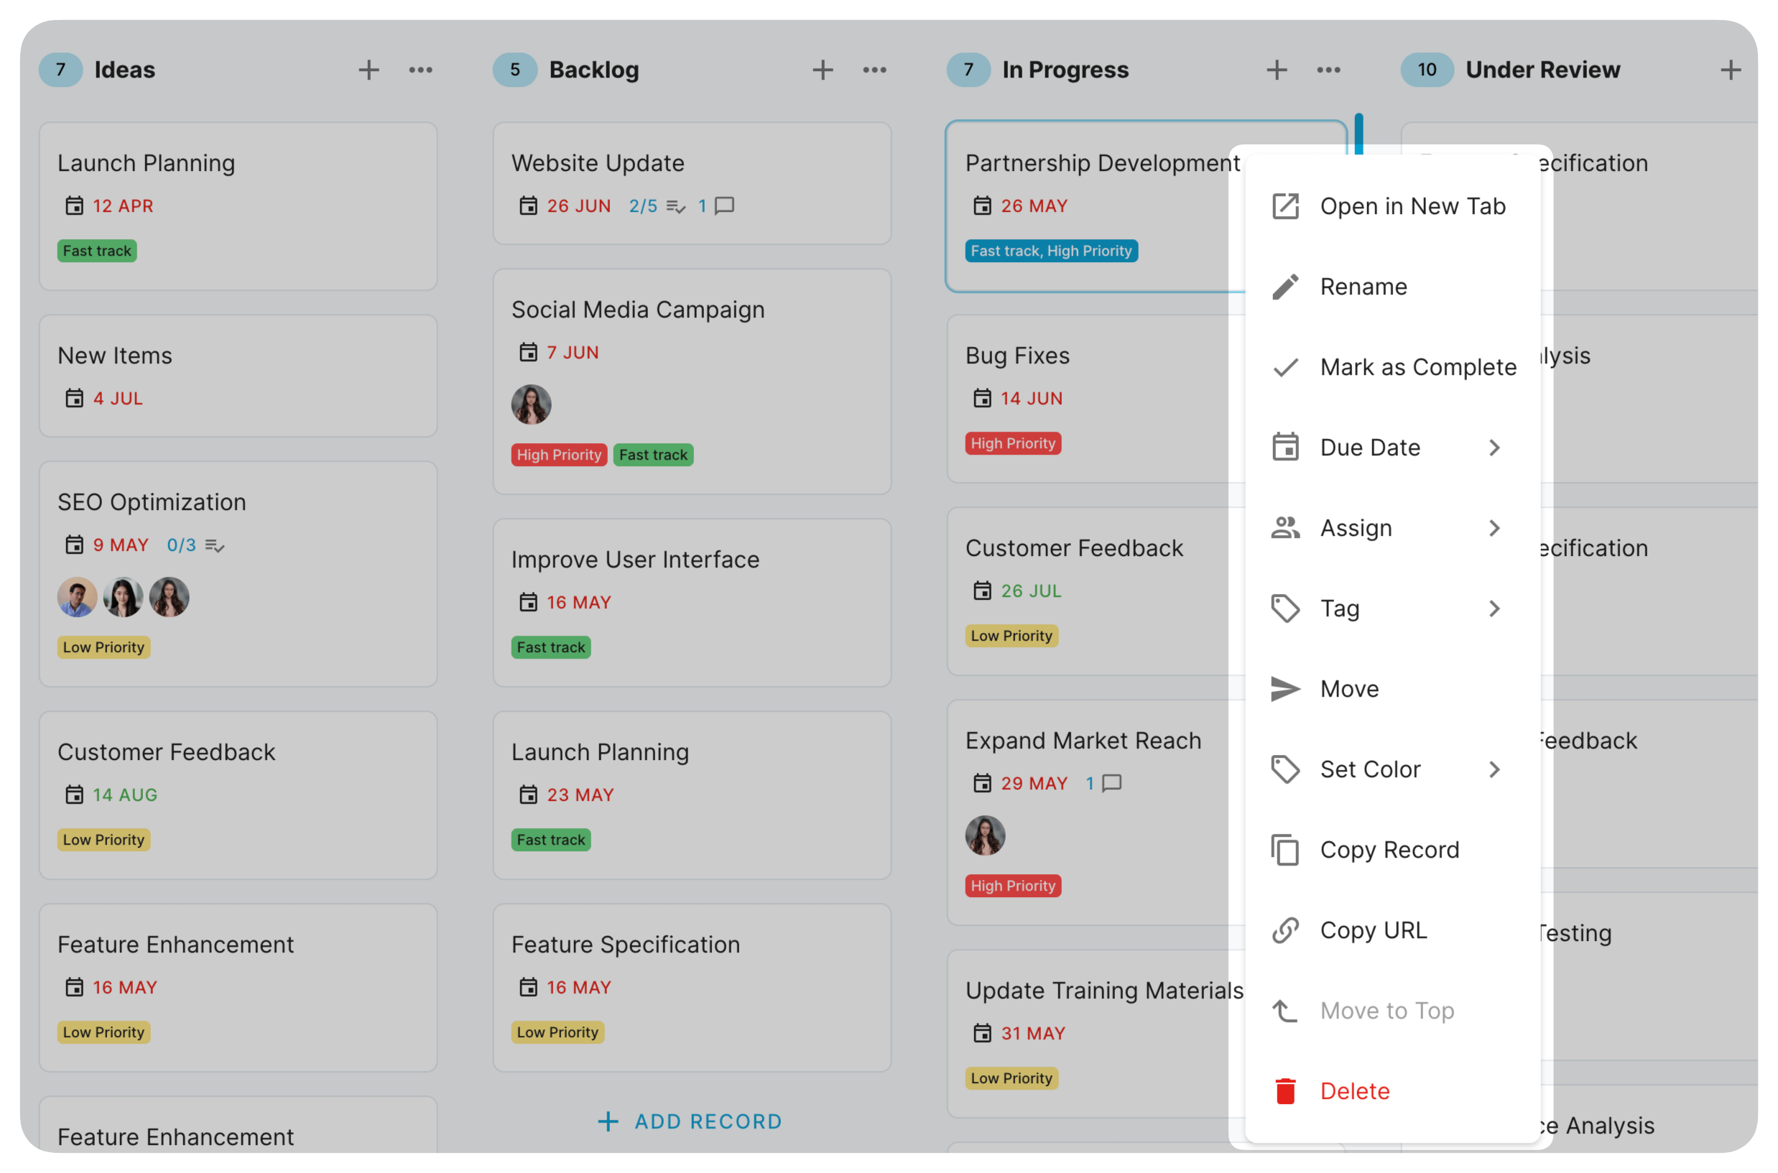Open the Feature Specification card in Backlog
The height and width of the screenshot is (1173, 1778).
(x=692, y=988)
